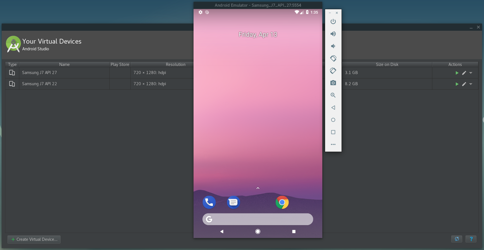Sort by Size on Disk column header

[x=387, y=65]
